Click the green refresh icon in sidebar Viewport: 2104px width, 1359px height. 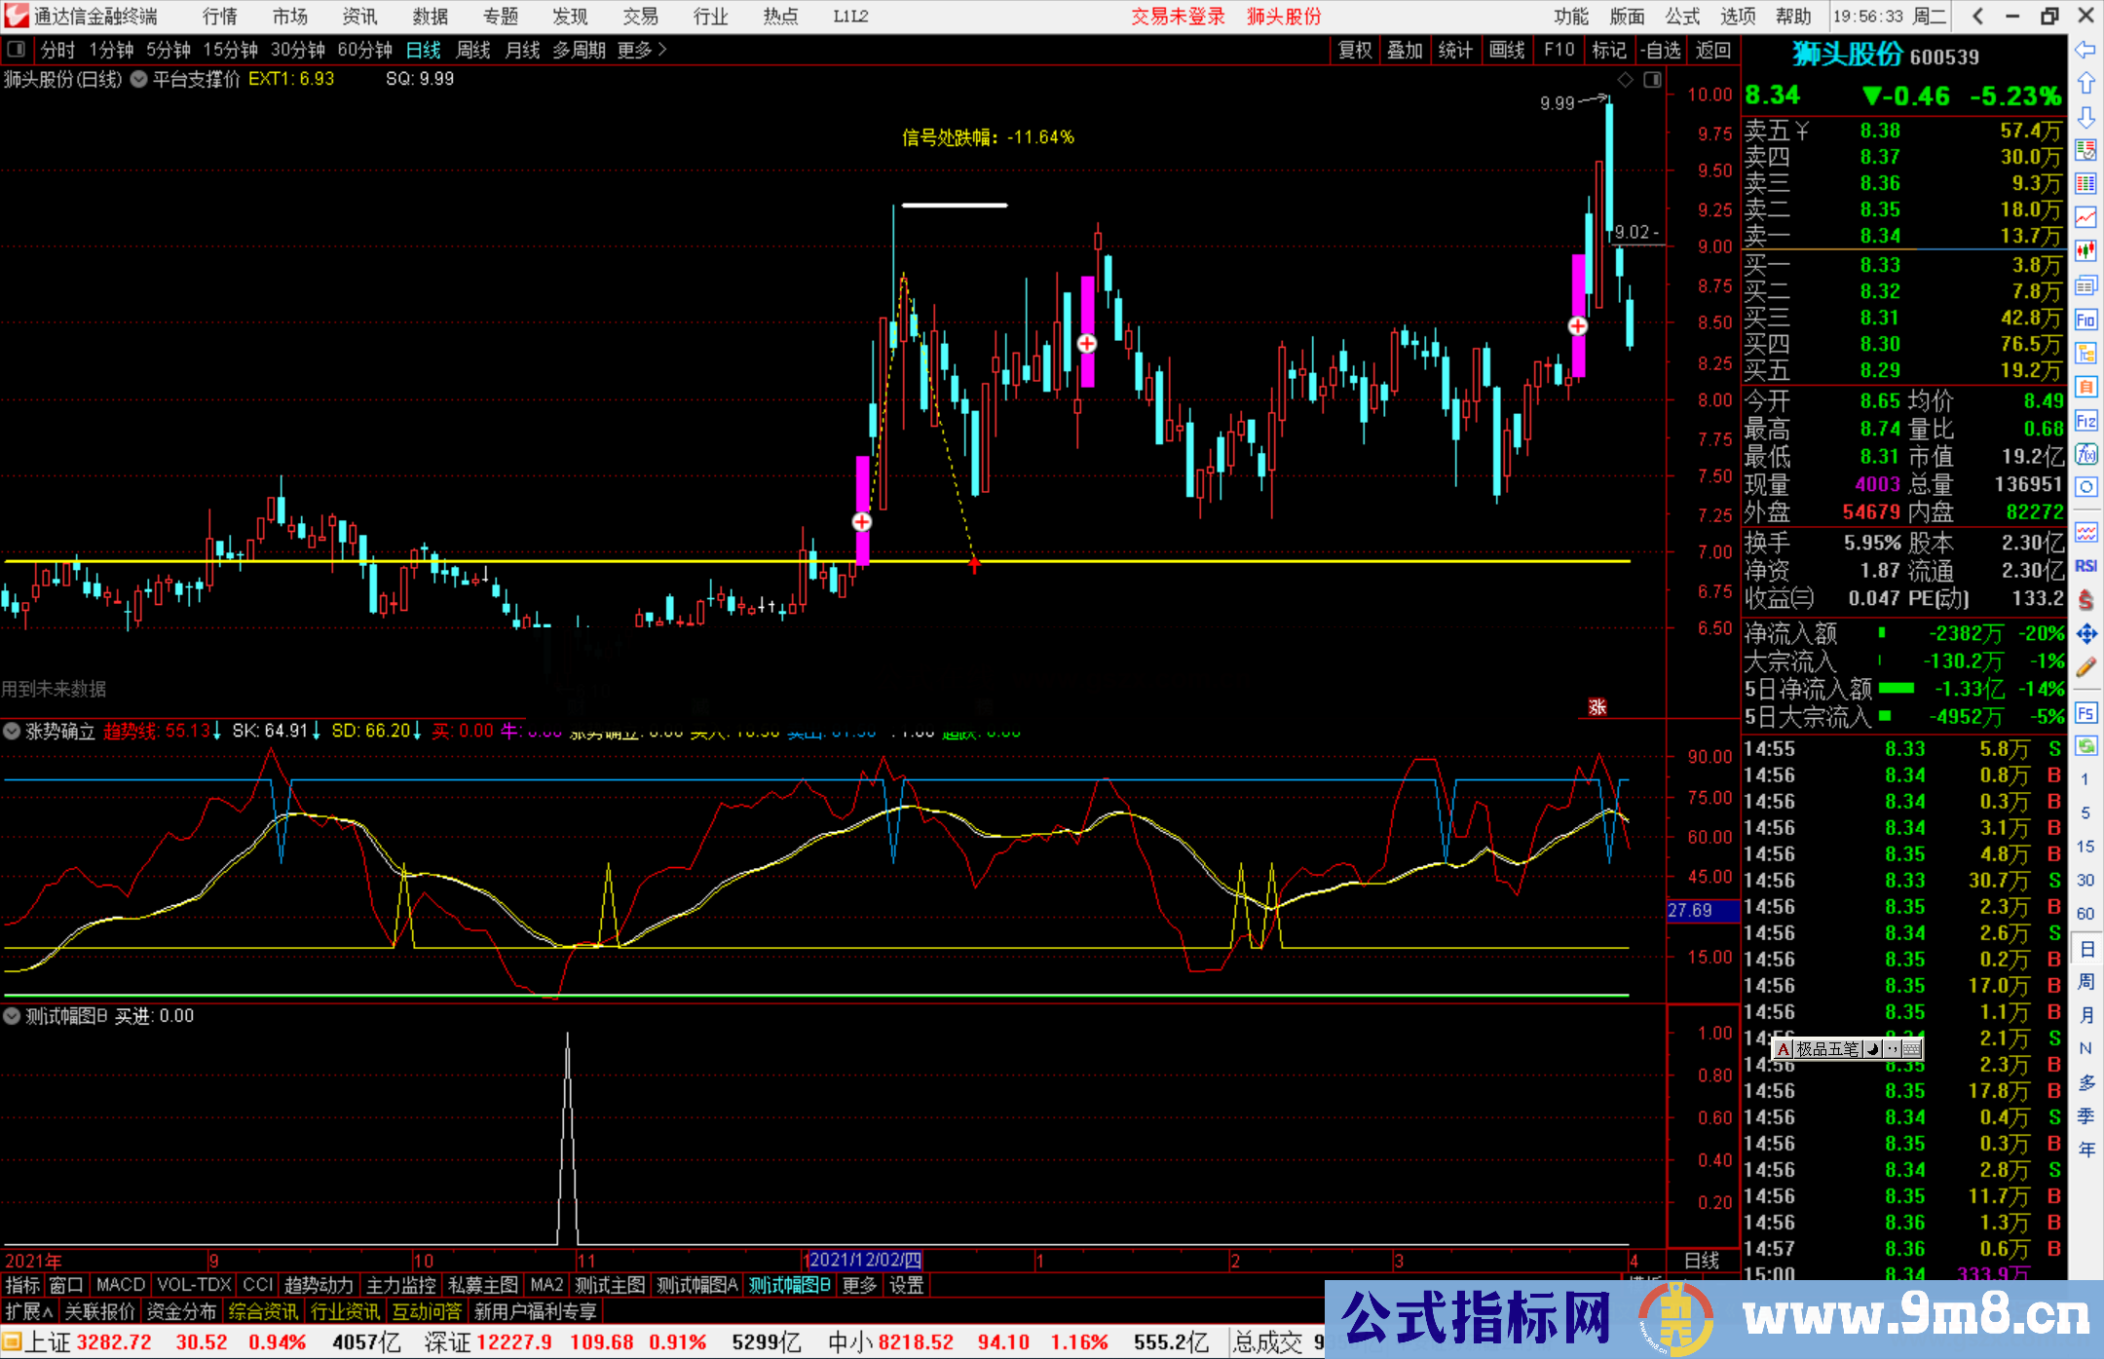click(2085, 746)
